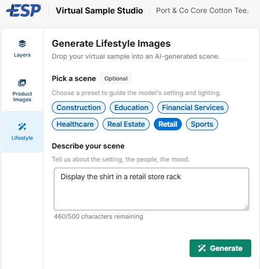Choose the Education scene preset
Viewport: 260px width, 269px height.
pyautogui.click(x=132, y=107)
